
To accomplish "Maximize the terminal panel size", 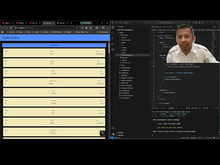I will click(214, 108).
